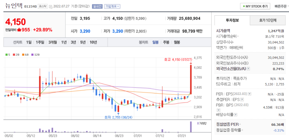This screenshot has height=140, width=289.
Task: Click the 상장주식수 value 30,044,502
Action: [276, 42]
